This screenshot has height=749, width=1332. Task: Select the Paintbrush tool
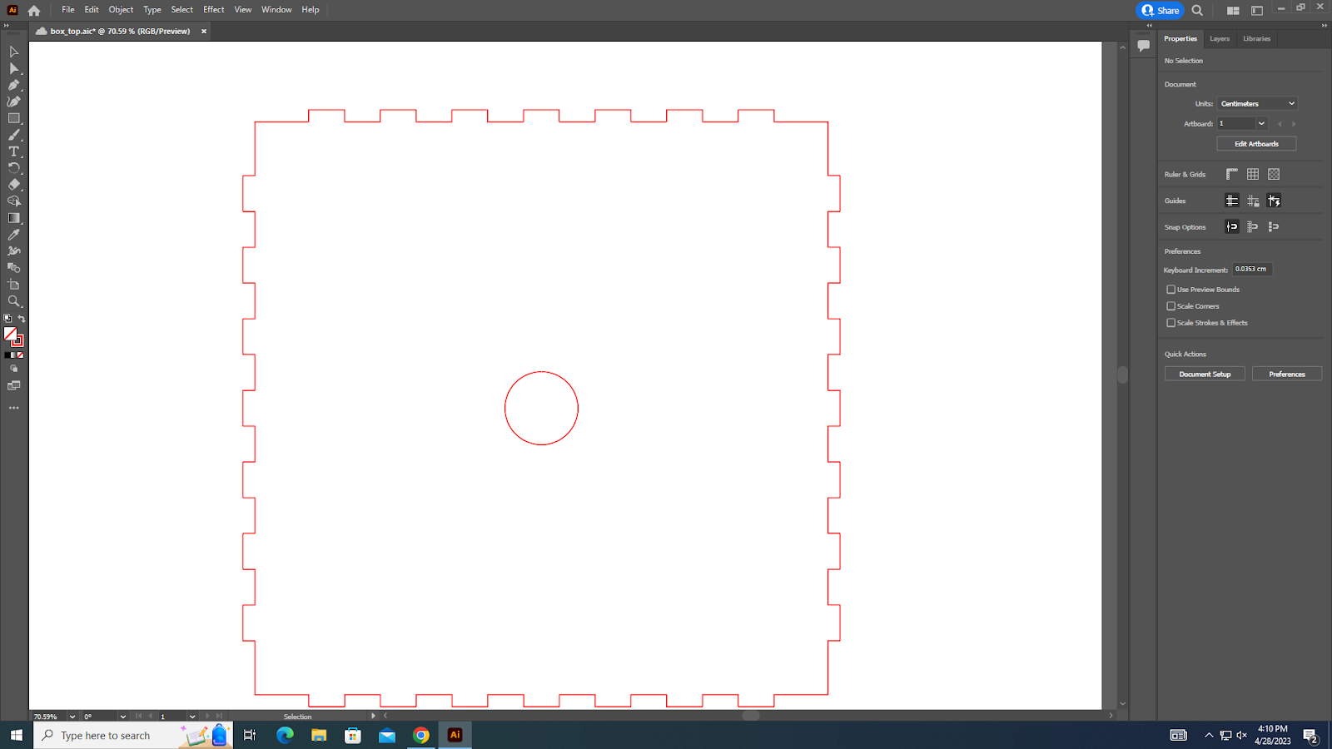[x=13, y=135]
